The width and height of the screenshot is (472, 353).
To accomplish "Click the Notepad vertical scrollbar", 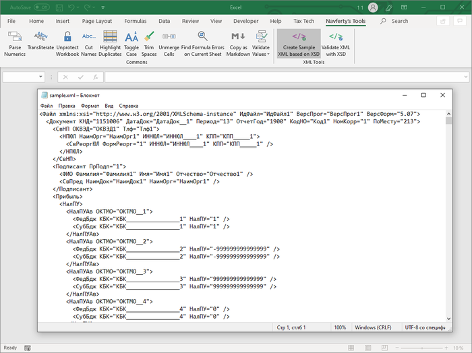I will tap(448, 216).
